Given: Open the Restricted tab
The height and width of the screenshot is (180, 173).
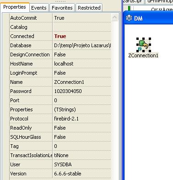Looking at the screenshot, I should (89, 8).
